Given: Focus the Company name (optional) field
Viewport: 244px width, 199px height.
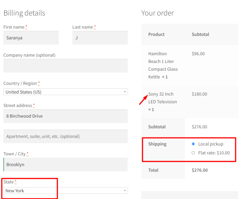Looking at the screenshot, I should click(x=65, y=66).
